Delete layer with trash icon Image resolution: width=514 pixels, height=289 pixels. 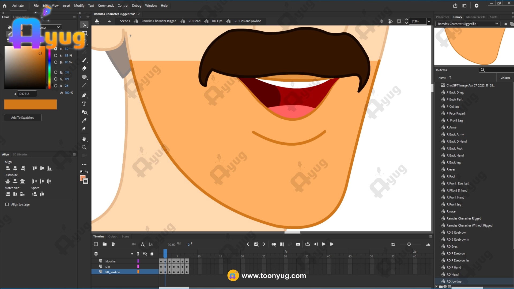point(113,244)
